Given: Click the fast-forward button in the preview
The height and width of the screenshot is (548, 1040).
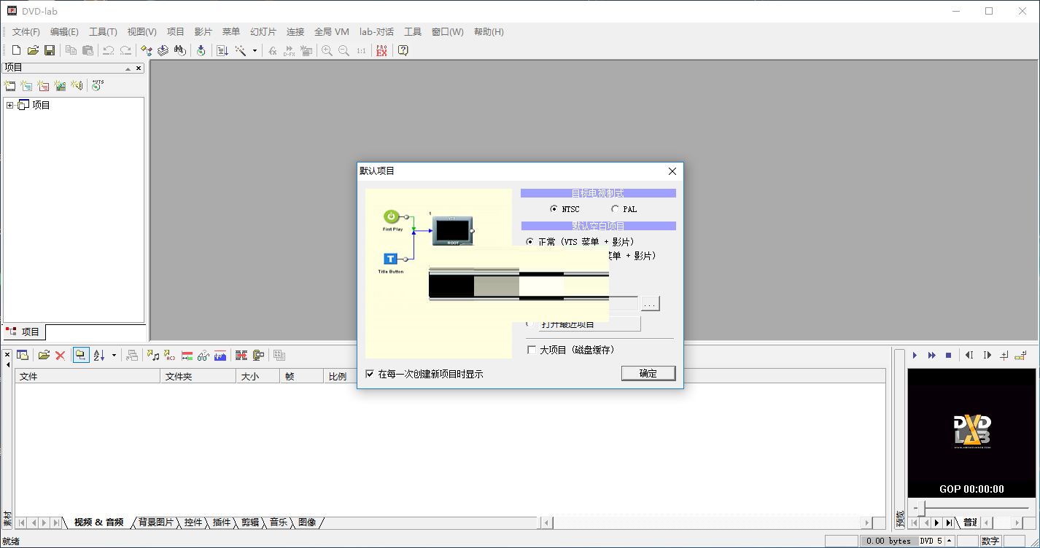Looking at the screenshot, I should (x=931, y=355).
